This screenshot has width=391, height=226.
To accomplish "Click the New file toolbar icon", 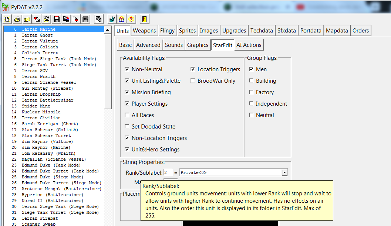I will pos(7,19).
